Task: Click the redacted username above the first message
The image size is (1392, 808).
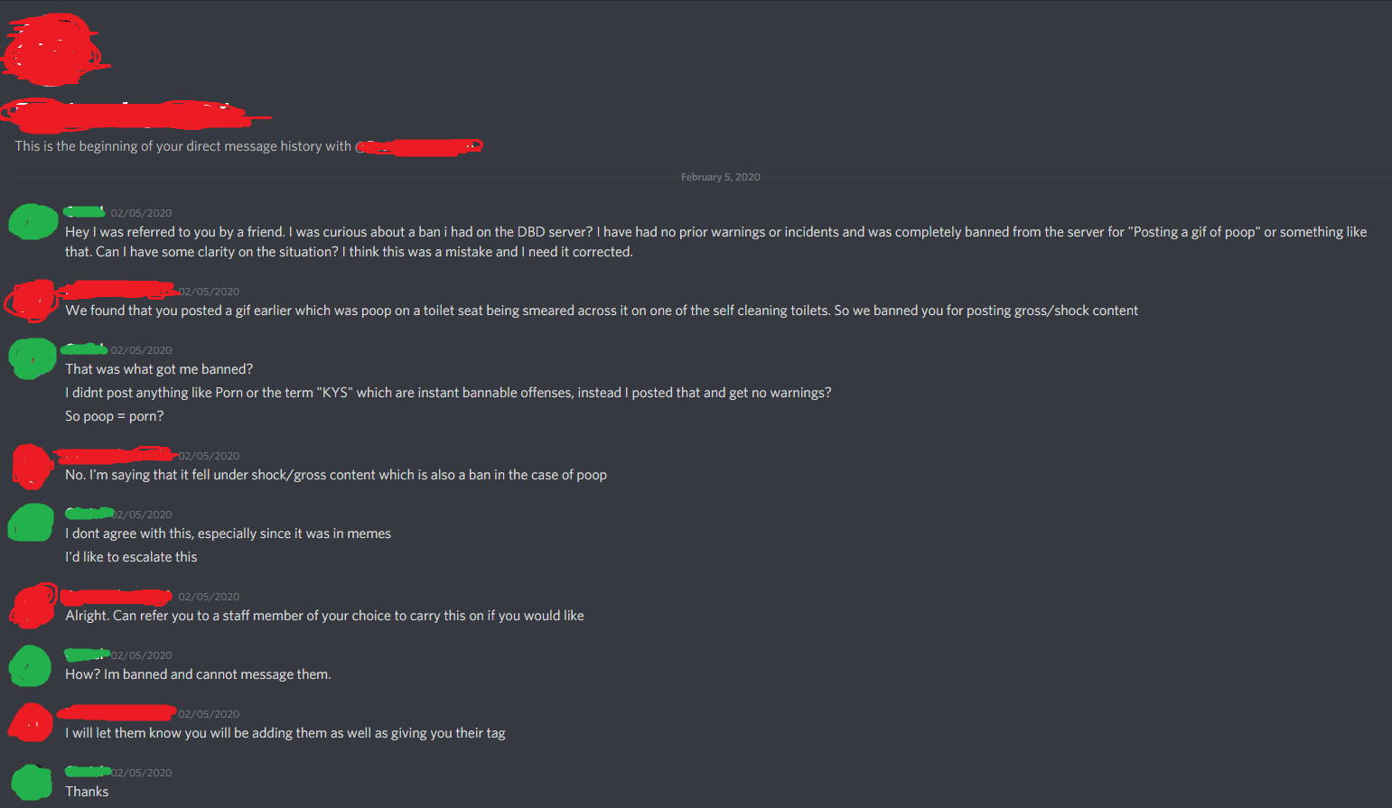Action: click(83, 210)
